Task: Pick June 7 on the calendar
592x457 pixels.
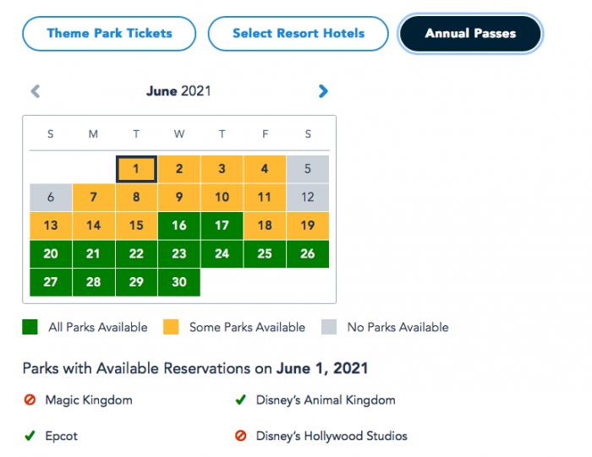Action: 93,198
